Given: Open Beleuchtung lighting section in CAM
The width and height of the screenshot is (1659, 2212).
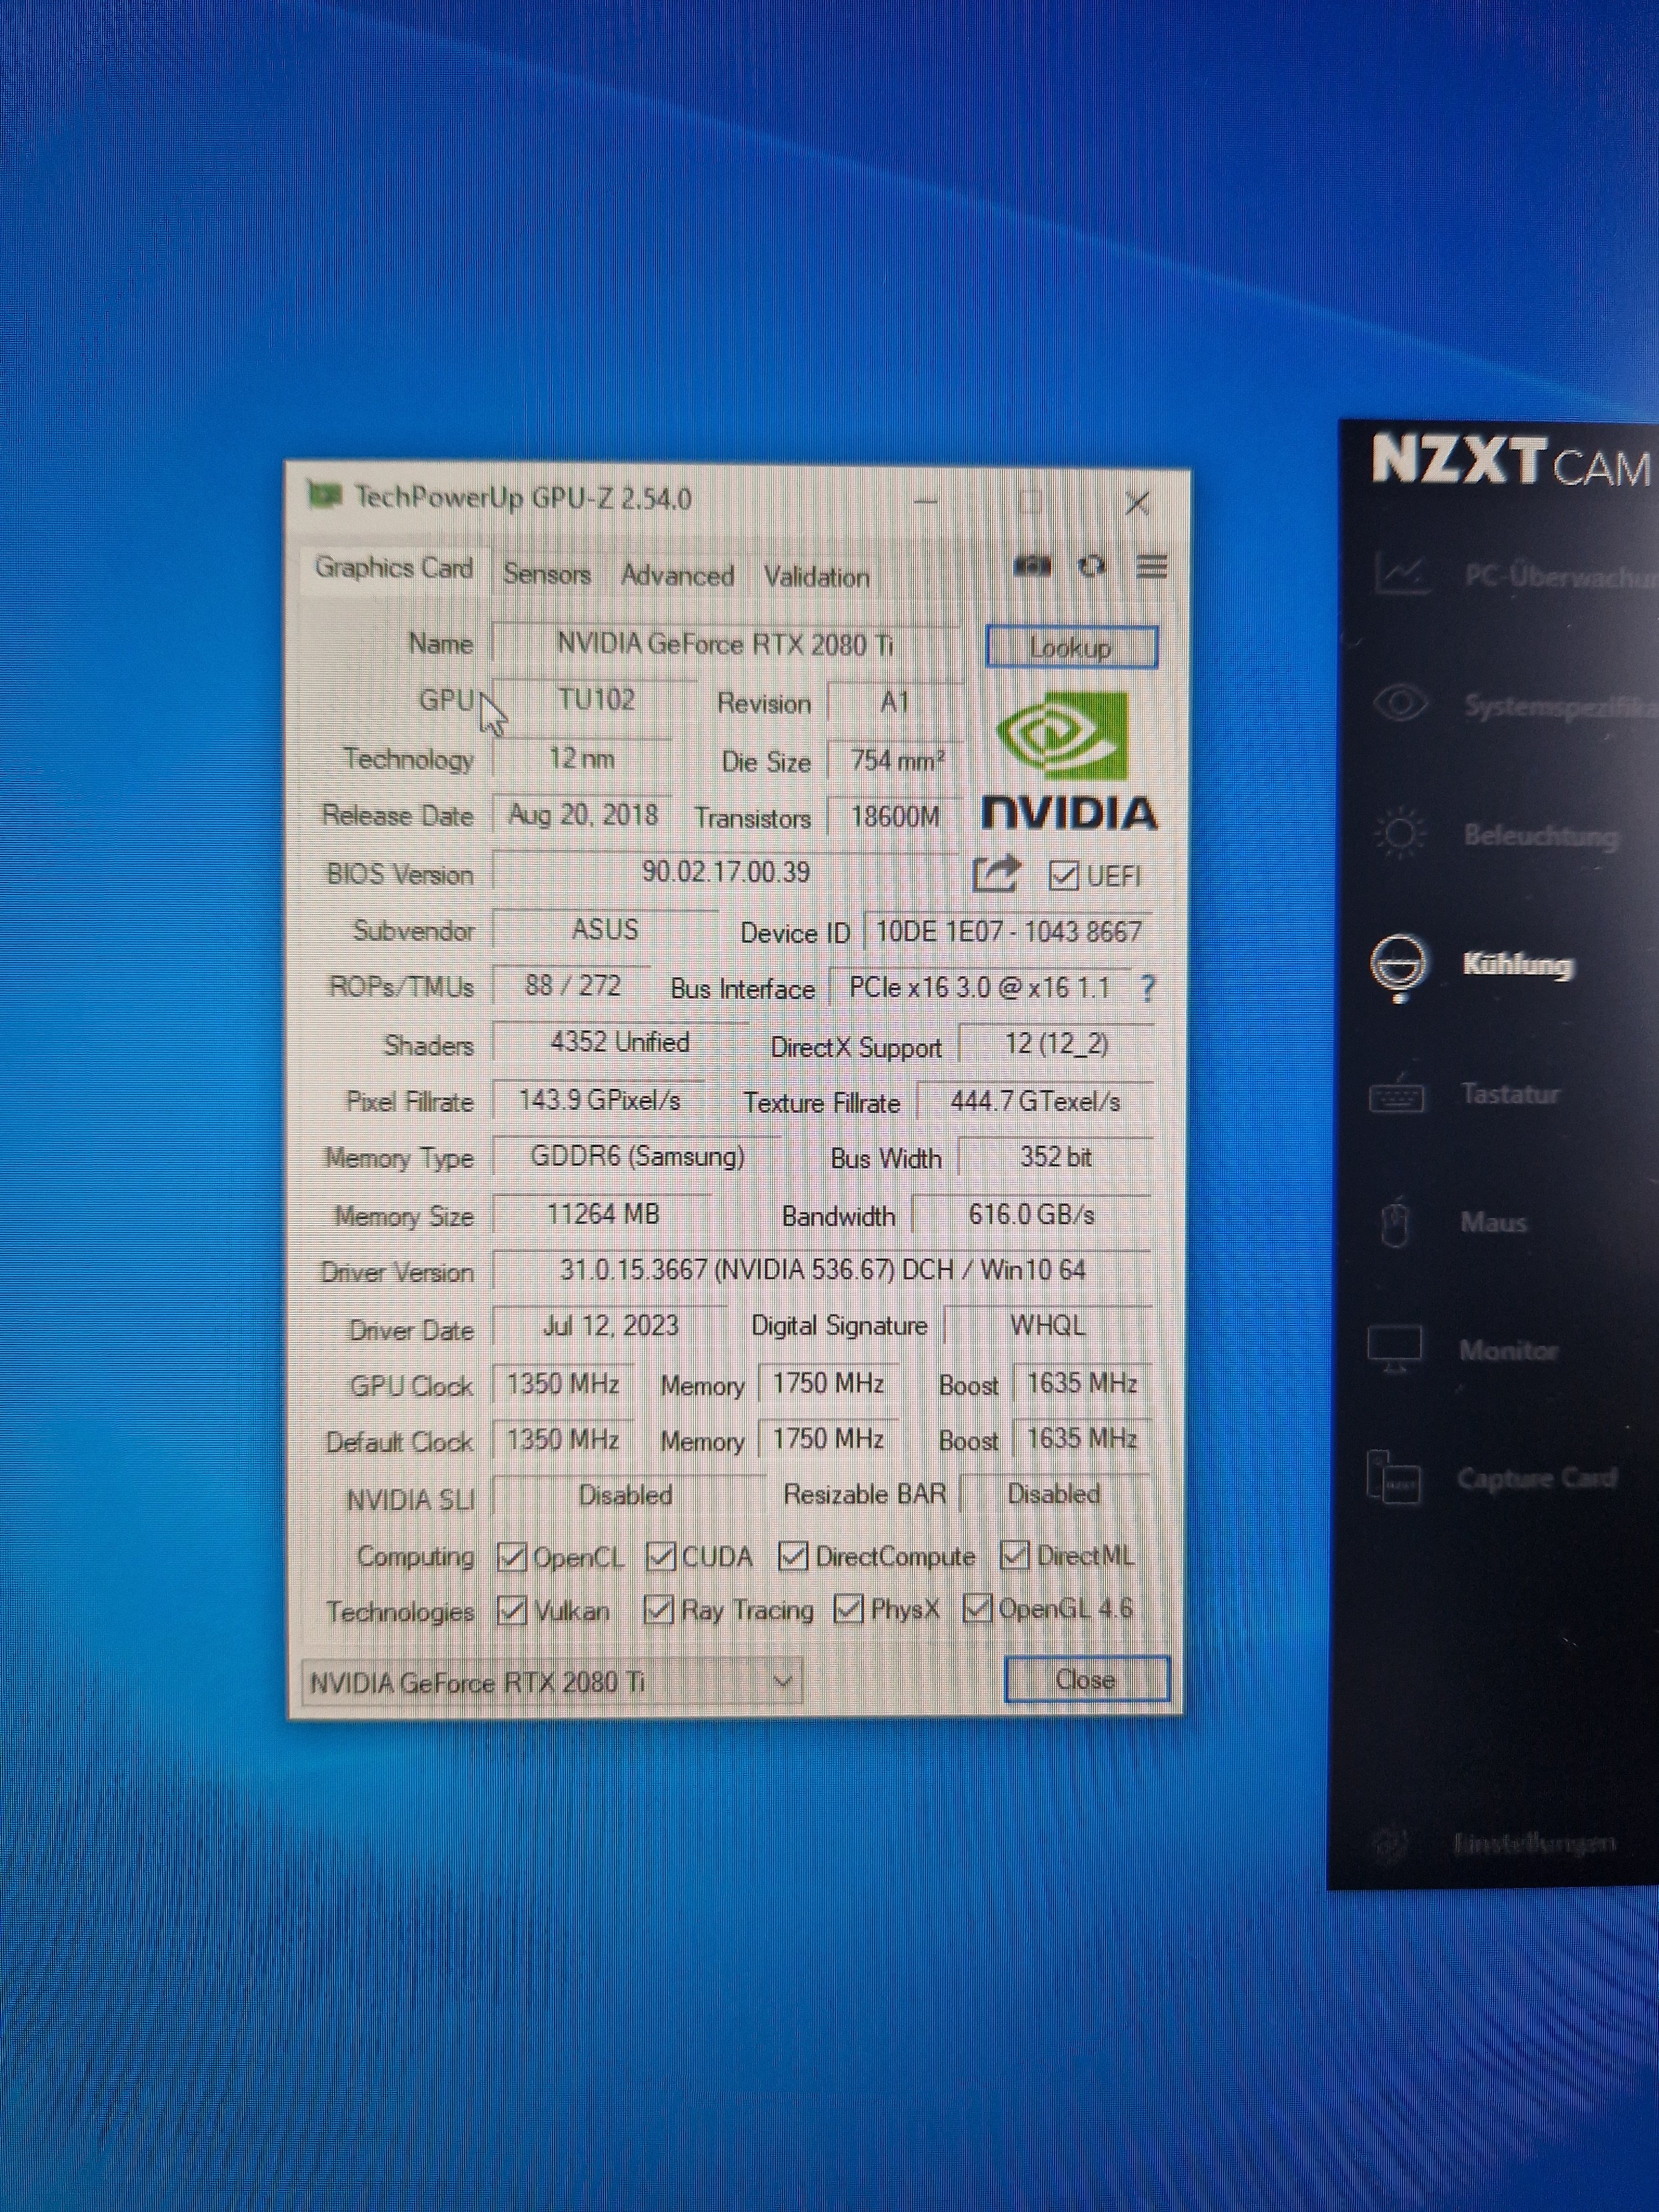Looking at the screenshot, I should pos(1539,835).
